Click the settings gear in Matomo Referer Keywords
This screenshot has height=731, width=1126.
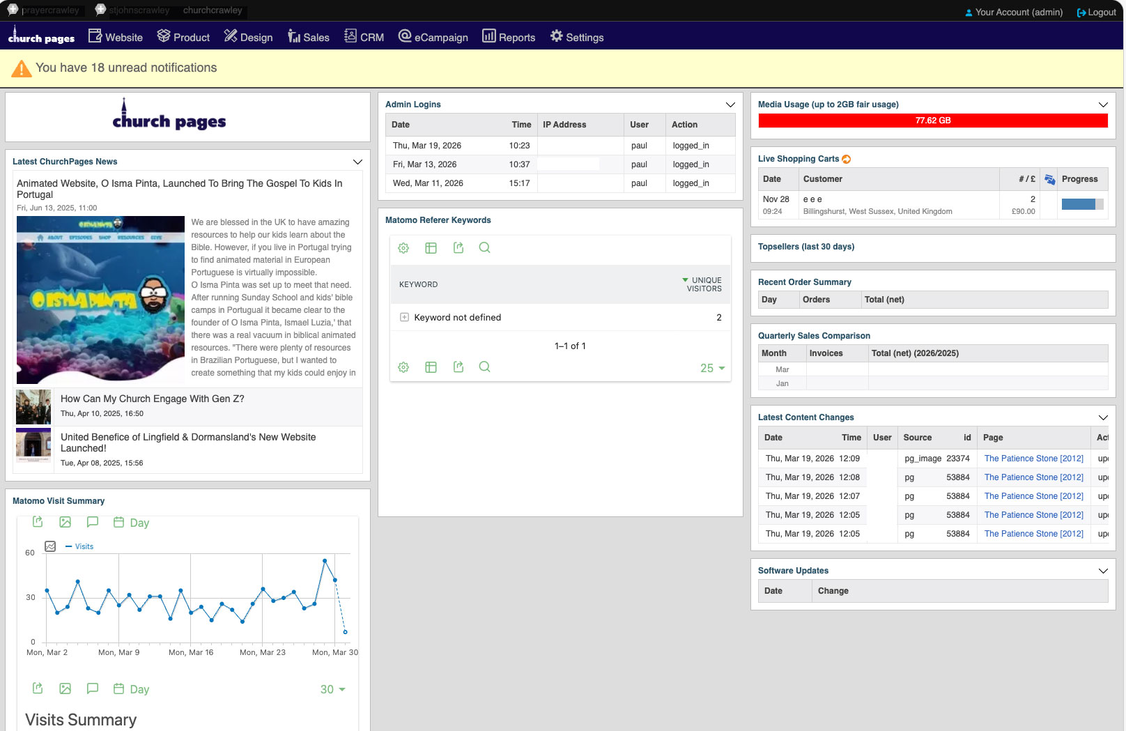[403, 248]
